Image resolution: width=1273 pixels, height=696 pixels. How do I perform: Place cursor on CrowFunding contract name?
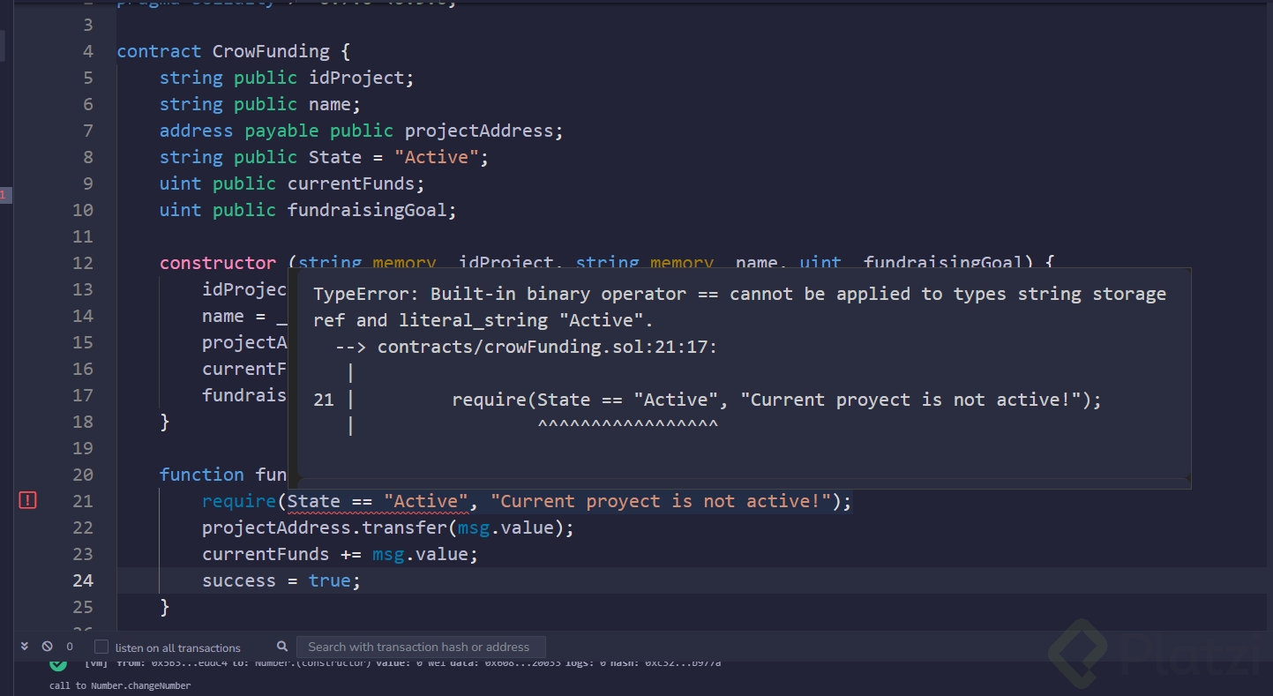tap(271, 51)
